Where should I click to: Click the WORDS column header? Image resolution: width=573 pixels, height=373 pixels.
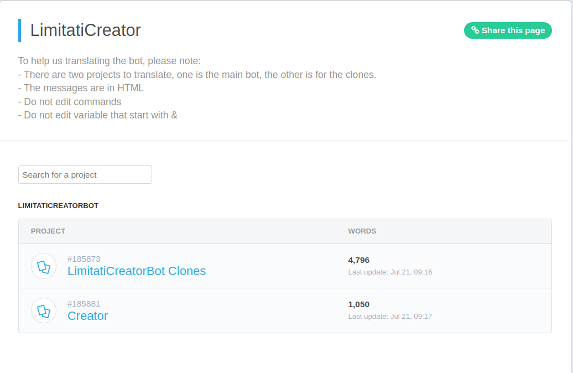362,231
